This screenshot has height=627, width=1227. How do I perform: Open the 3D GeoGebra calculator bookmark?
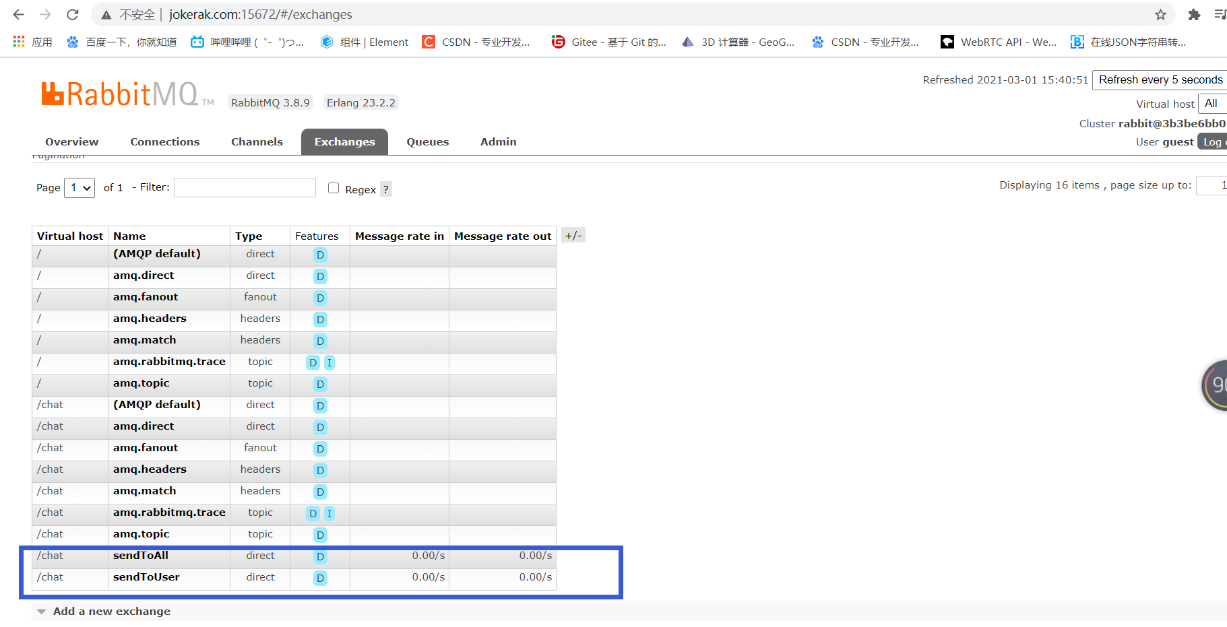coord(738,42)
